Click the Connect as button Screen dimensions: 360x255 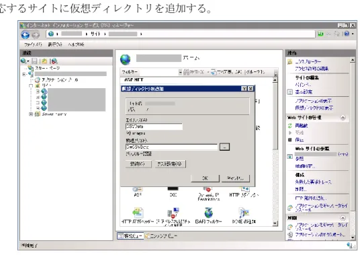tap(138, 164)
